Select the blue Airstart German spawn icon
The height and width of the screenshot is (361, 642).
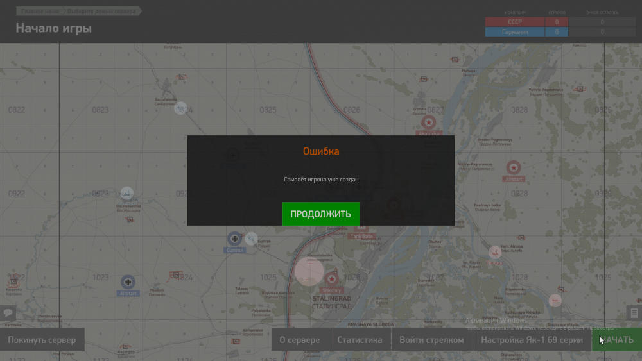click(x=128, y=282)
